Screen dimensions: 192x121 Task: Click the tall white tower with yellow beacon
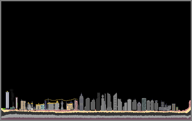(7, 100)
